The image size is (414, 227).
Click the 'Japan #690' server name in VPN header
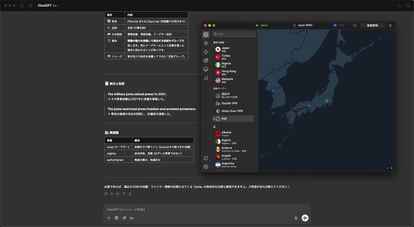coord(305,25)
